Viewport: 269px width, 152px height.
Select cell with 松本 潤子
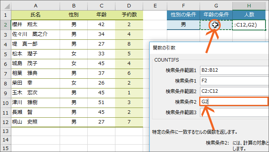35,54
